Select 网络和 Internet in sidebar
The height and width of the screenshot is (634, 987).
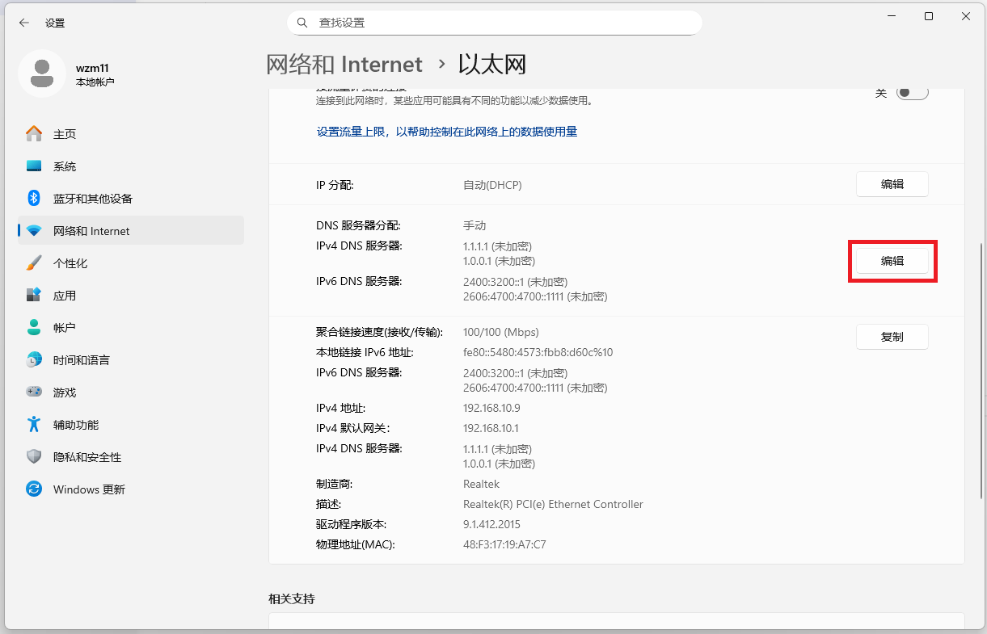[x=89, y=229]
